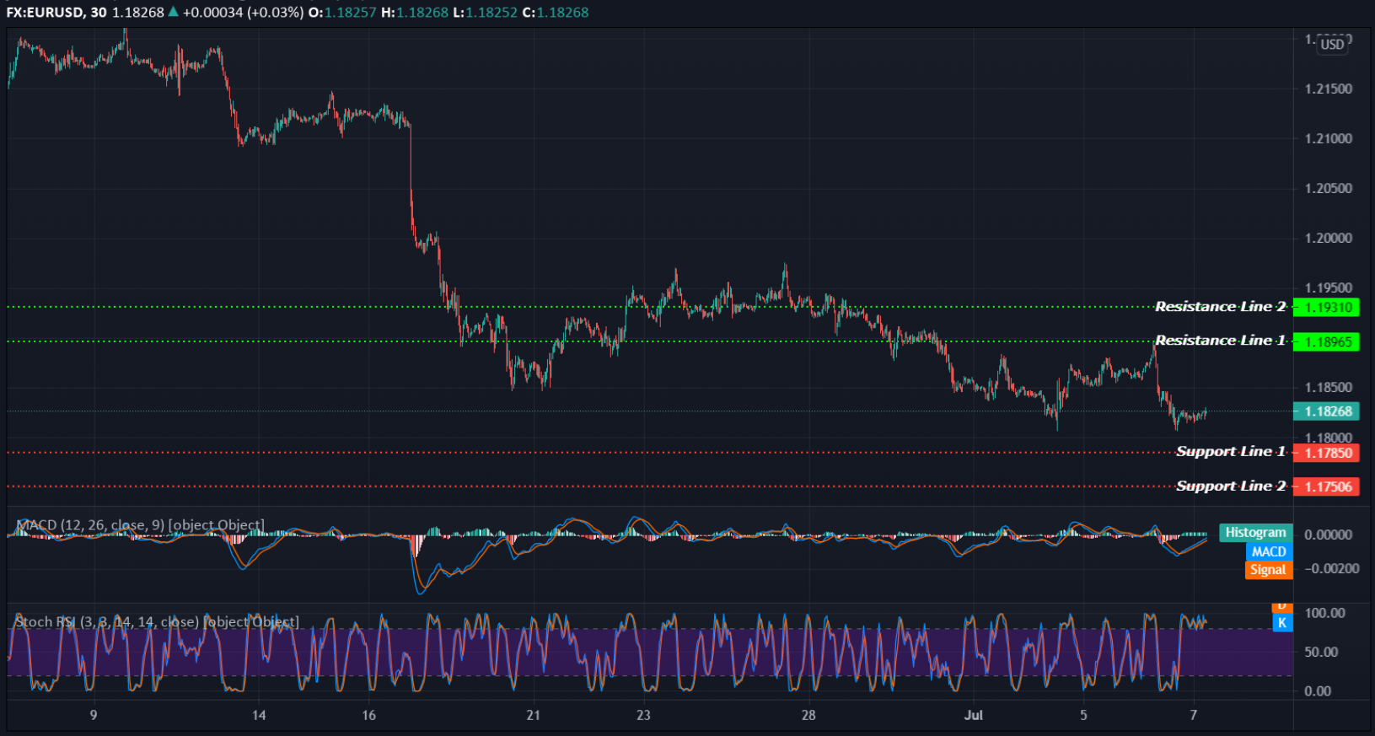This screenshot has height=736, width=1375.
Task: Click the date 23 on time axis
Action: [644, 715]
